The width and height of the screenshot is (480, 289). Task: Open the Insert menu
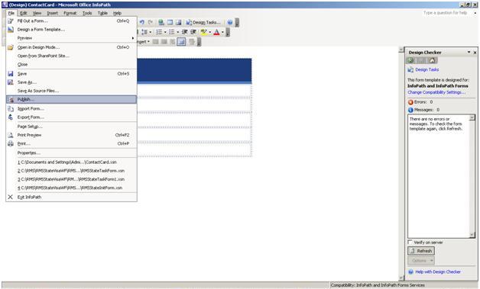pos(52,13)
